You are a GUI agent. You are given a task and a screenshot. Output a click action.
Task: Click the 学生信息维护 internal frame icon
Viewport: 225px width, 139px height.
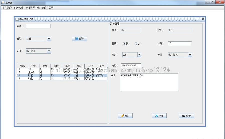[17, 19]
